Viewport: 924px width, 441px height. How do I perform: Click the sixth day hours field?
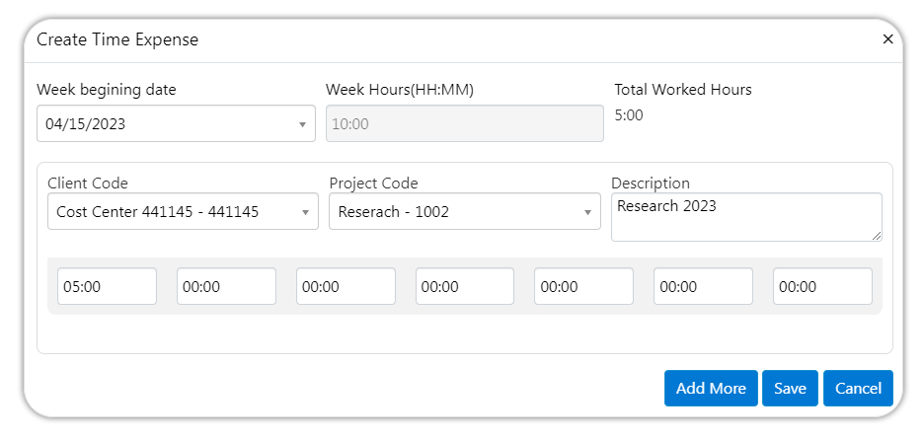[x=703, y=286]
